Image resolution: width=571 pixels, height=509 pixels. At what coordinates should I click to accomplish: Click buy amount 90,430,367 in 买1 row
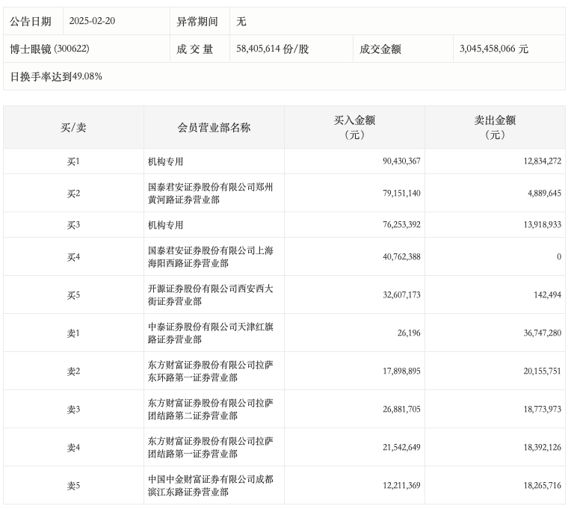pyautogui.click(x=395, y=161)
